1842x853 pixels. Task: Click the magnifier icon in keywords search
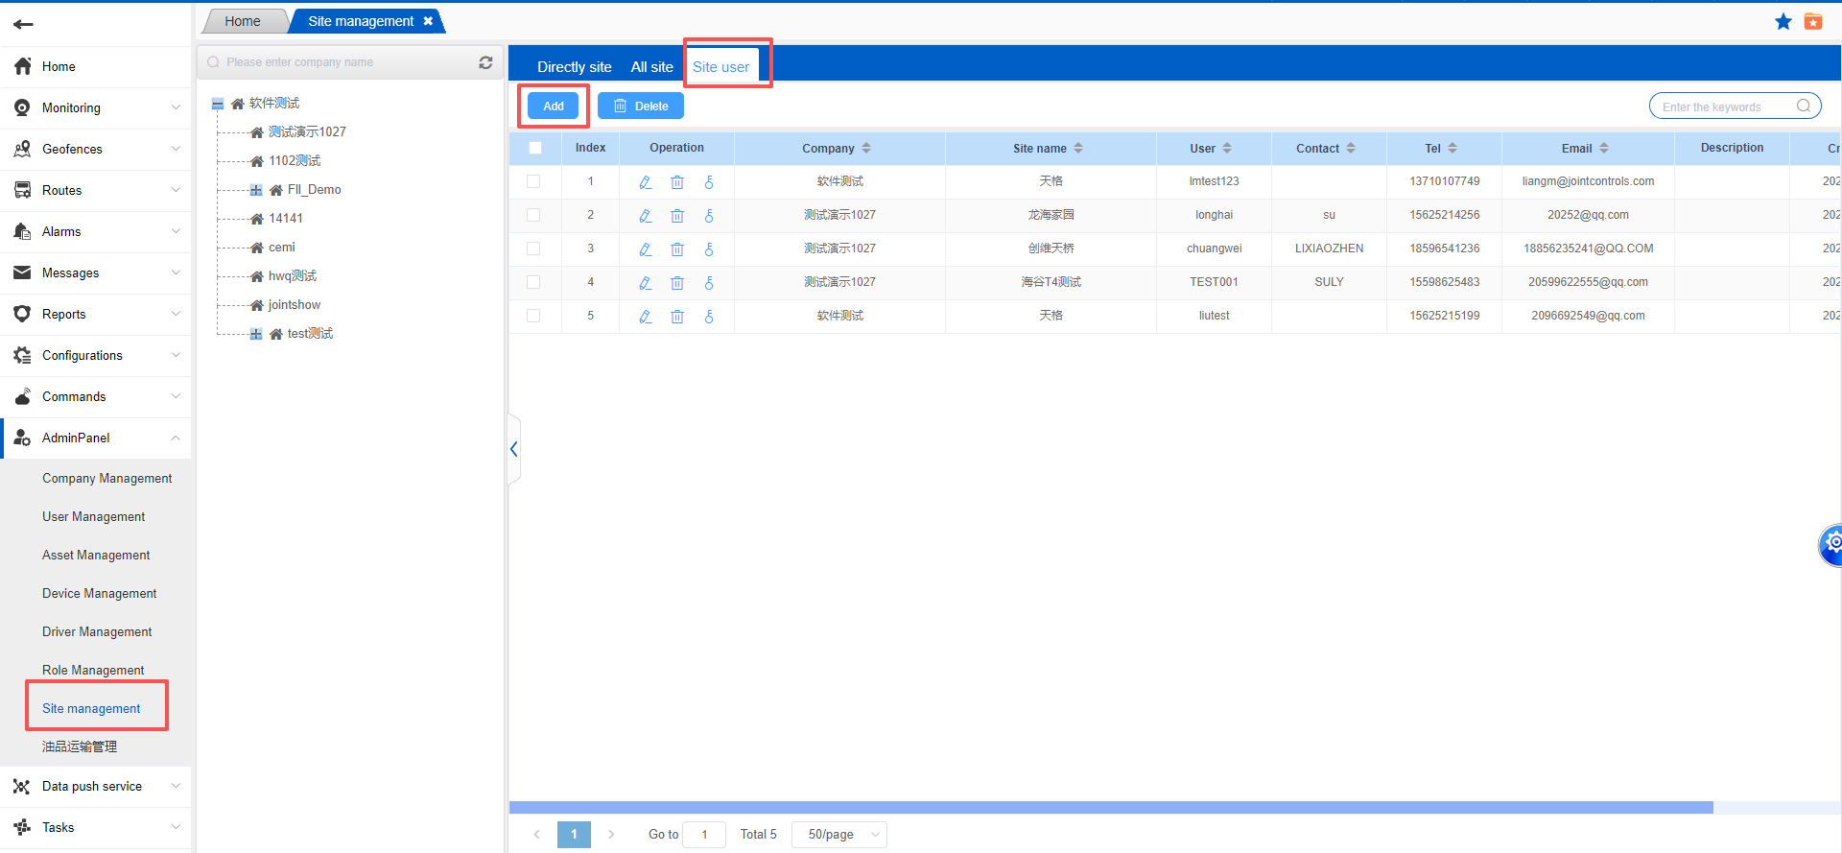1803,107
